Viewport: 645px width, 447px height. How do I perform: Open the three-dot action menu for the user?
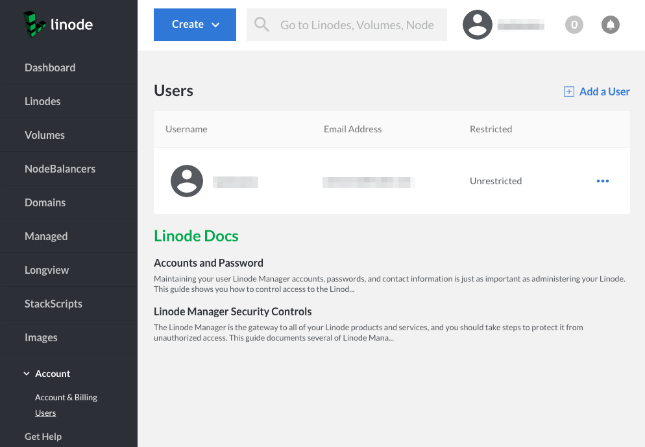tap(602, 181)
